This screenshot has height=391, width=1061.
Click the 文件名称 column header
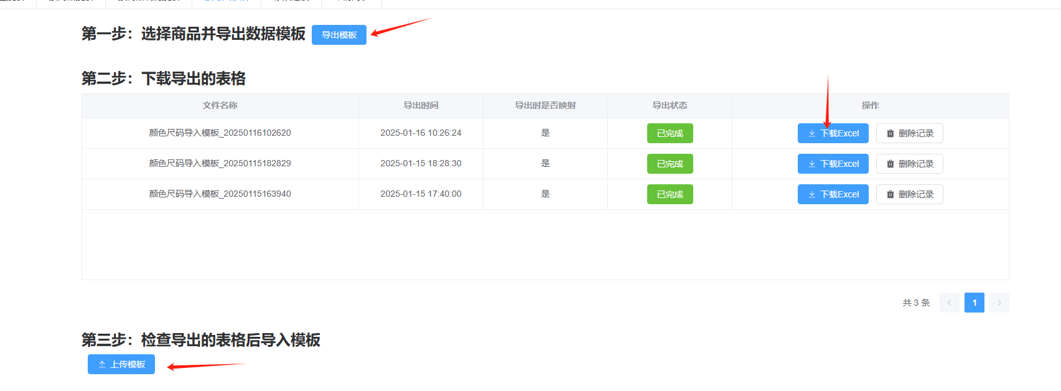tap(220, 105)
